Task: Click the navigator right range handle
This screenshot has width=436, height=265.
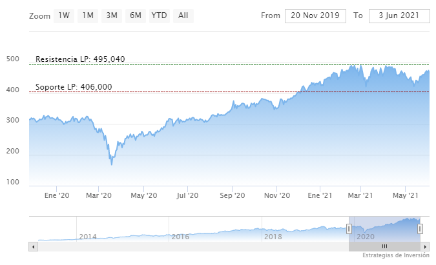Action: point(420,228)
